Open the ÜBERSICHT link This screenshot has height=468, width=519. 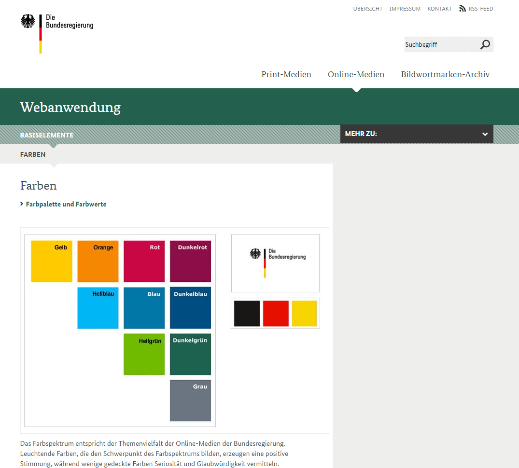368,9
